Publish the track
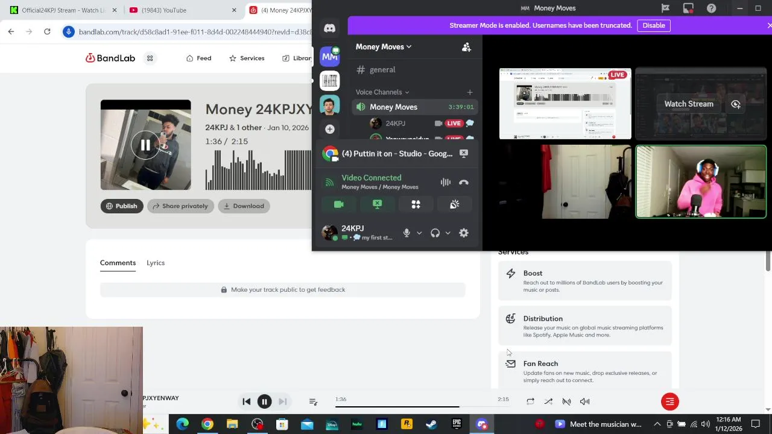Screen dimensions: 772x434 click(122, 206)
